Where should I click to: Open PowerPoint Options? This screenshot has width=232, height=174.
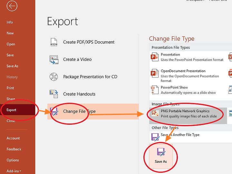click(13, 160)
